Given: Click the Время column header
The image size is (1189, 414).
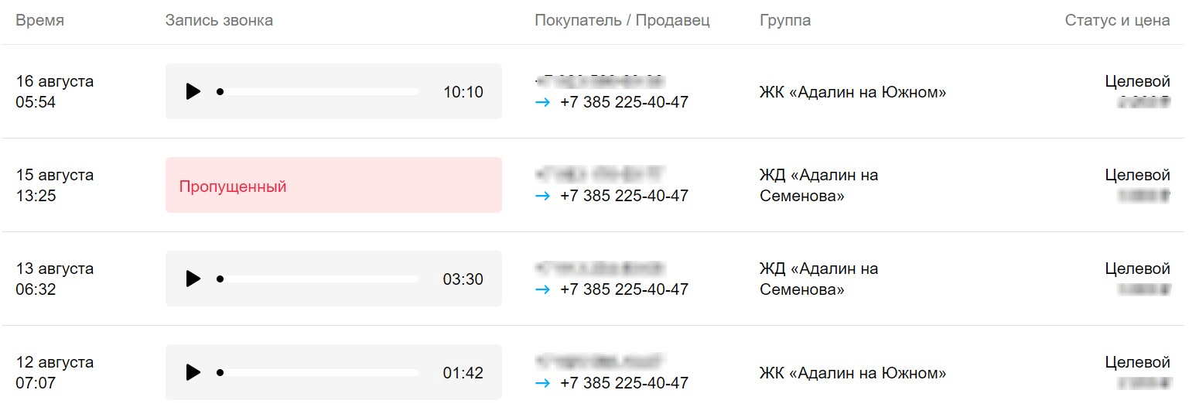Looking at the screenshot, I should 40,21.
